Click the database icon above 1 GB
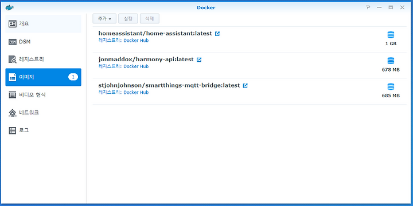Viewport: 413px width, 206px height. 391,35
